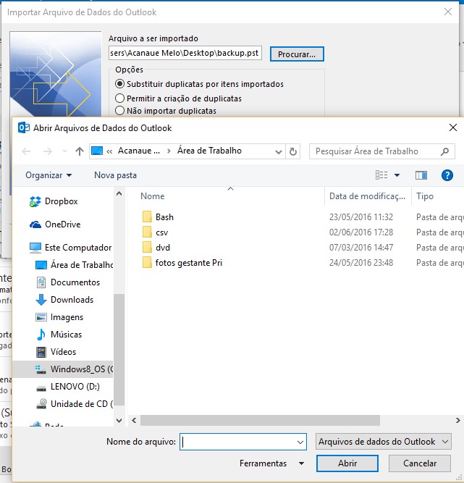The width and height of the screenshot is (464, 483).
Task: Click path overflow chevrons in address bar
Action: pos(109,151)
